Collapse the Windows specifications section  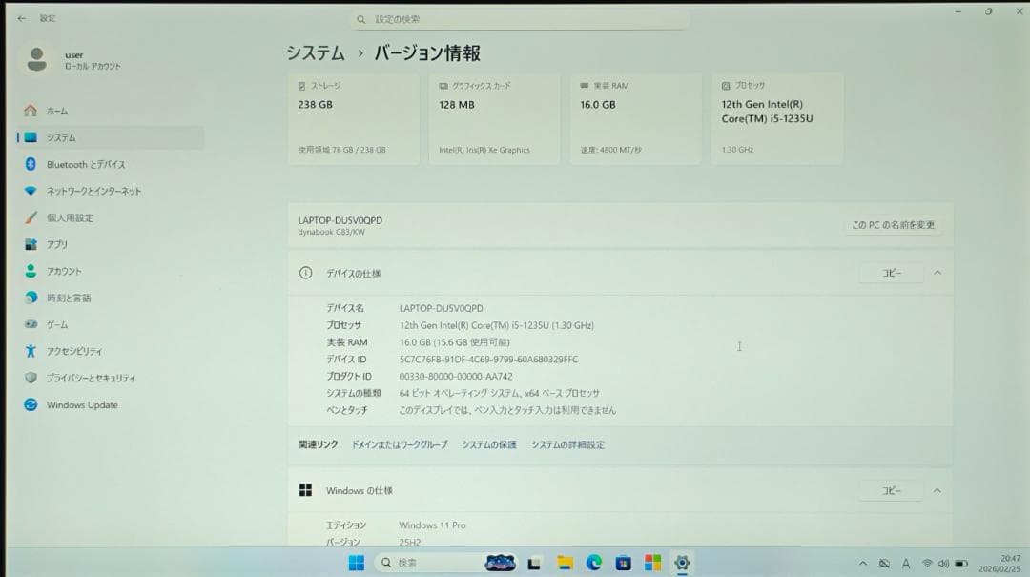tap(937, 491)
